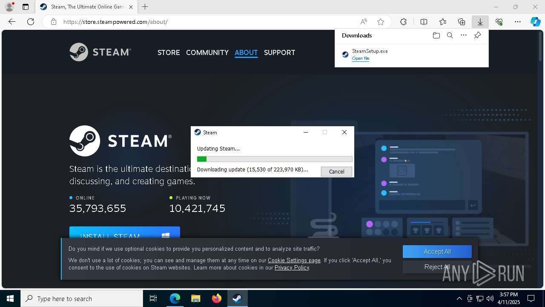Open more options in Downloads panel

(464, 35)
